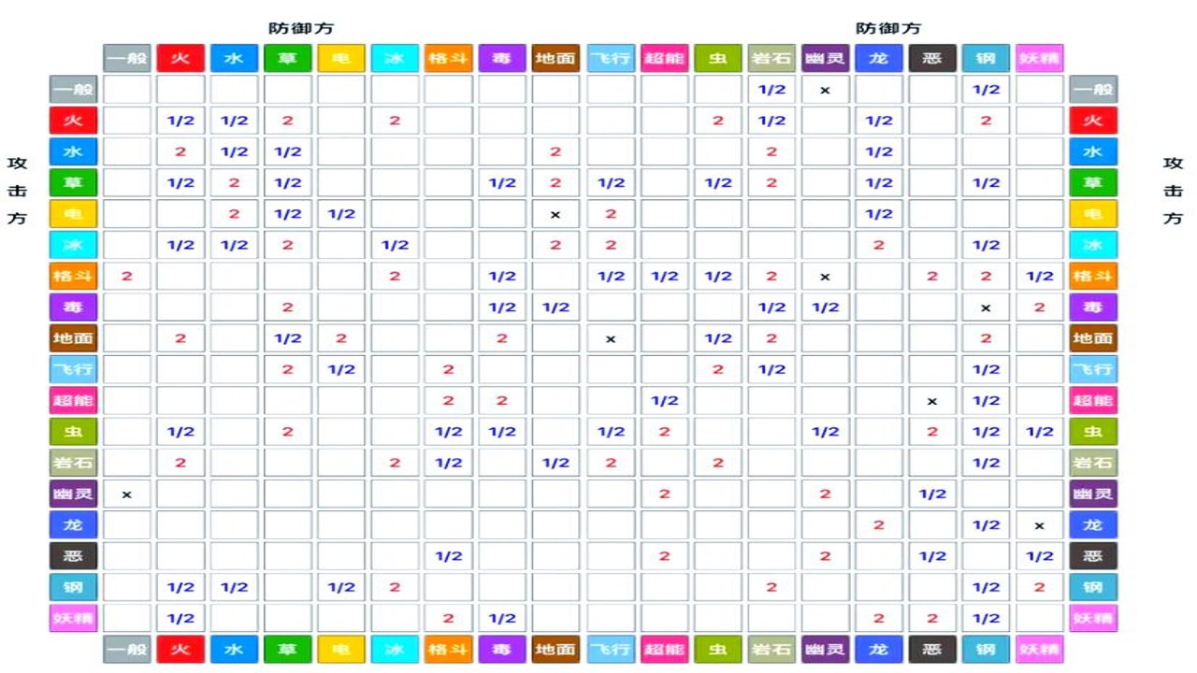Viewport: 1197px width, 673px height.
Task: Select the 2 cell for 飞行 attacking 格斗
Action: (448, 369)
